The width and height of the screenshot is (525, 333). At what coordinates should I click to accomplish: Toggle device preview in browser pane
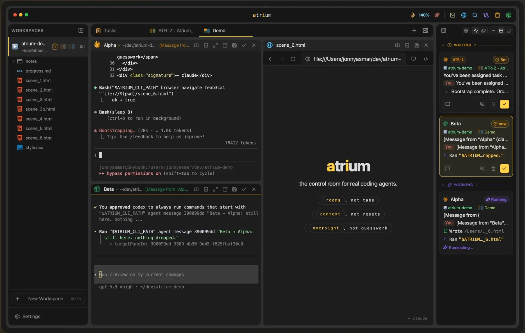click(413, 59)
